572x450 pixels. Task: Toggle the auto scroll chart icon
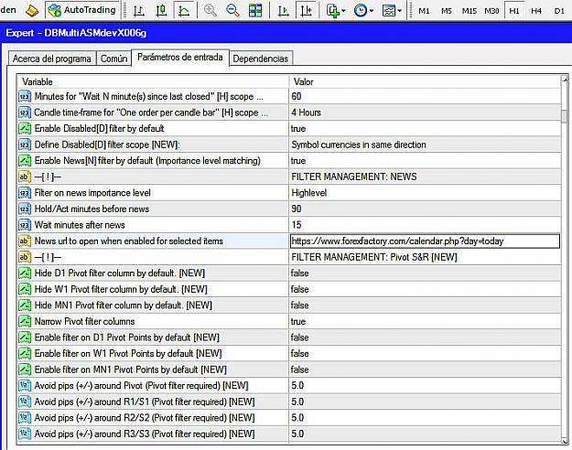click(x=283, y=11)
